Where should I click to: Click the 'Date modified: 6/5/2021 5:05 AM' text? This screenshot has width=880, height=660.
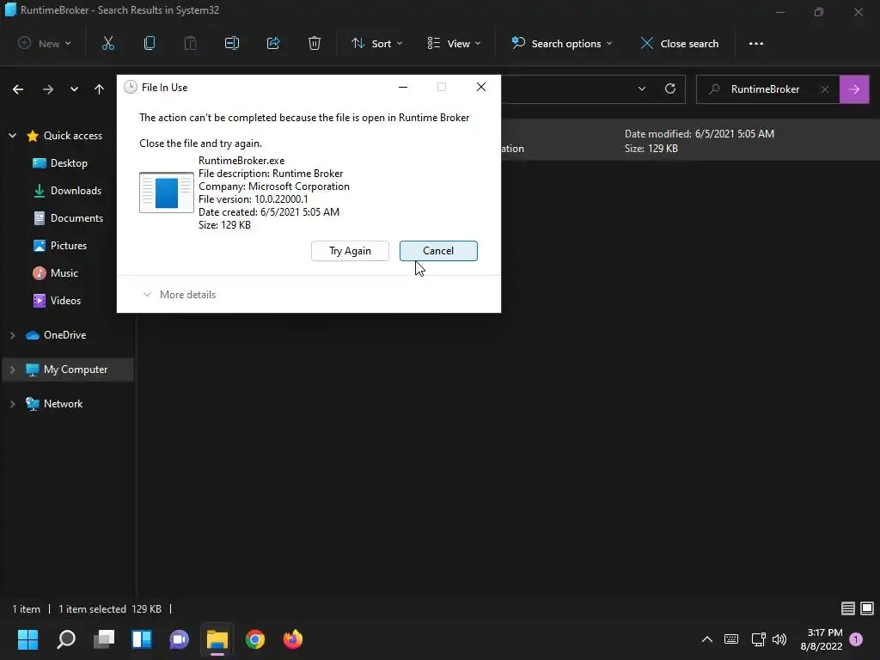700,133
